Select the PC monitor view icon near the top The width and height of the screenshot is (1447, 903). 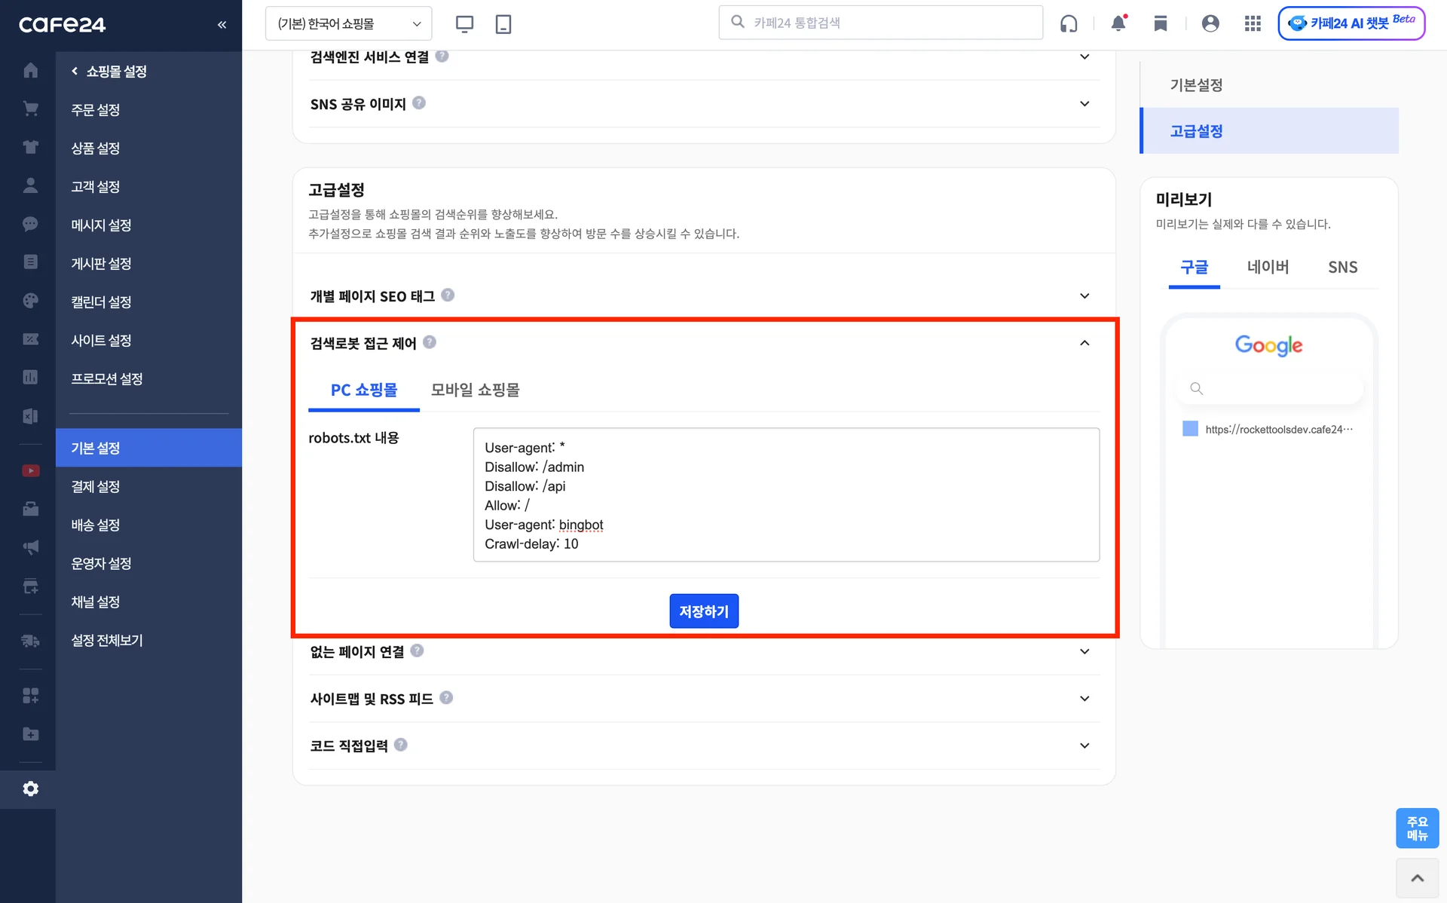464,23
